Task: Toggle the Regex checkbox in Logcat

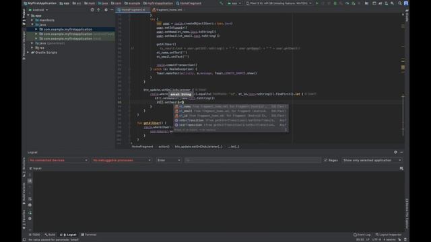Action: pyautogui.click(x=325, y=160)
